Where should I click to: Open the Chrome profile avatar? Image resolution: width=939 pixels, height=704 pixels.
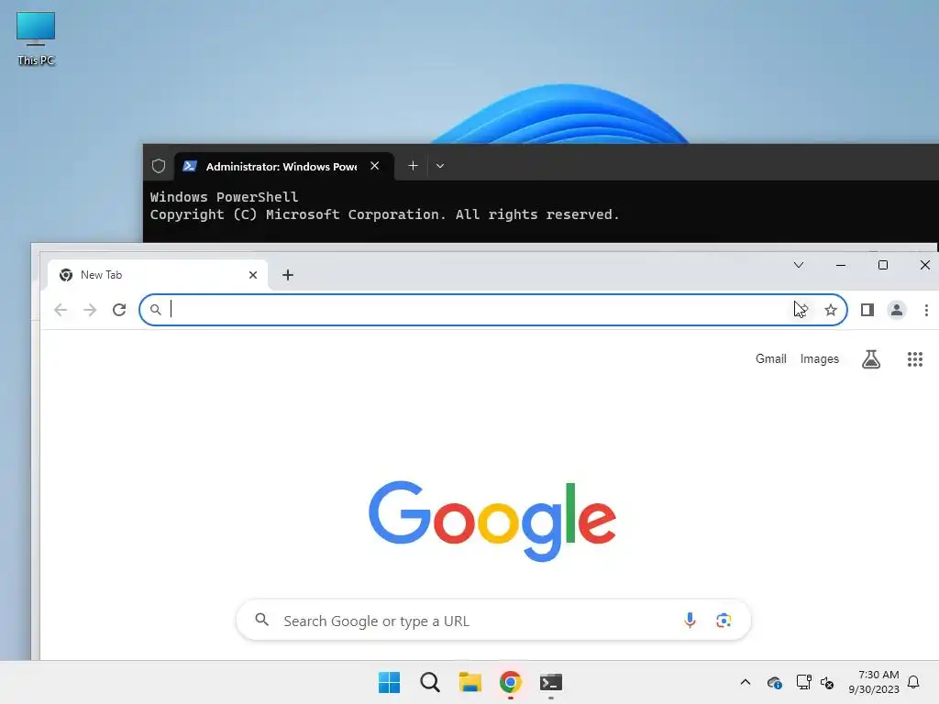[x=897, y=310]
